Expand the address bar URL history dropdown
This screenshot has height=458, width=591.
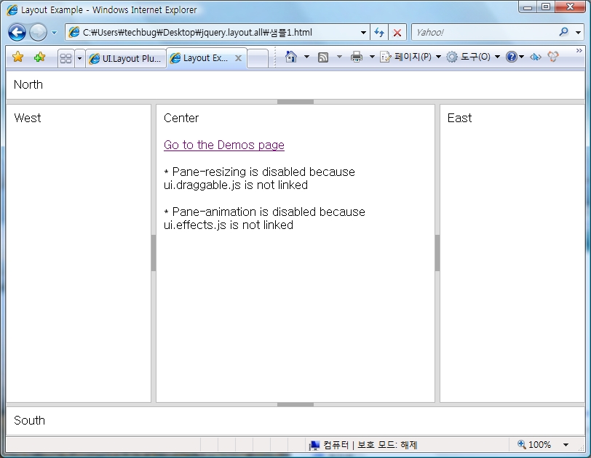click(363, 33)
